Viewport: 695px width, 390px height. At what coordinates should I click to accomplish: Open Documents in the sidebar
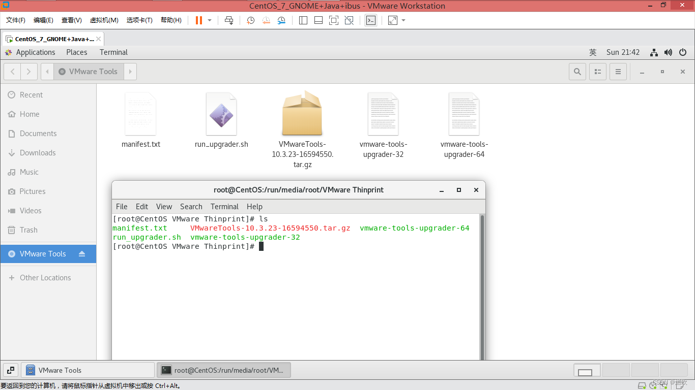coord(48,134)
